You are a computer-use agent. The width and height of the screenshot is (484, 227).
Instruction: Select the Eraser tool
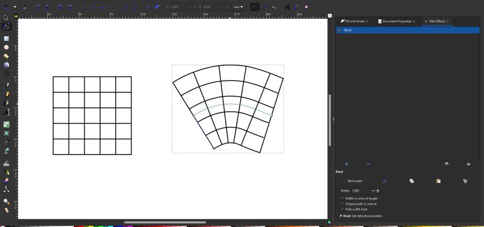[6, 180]
